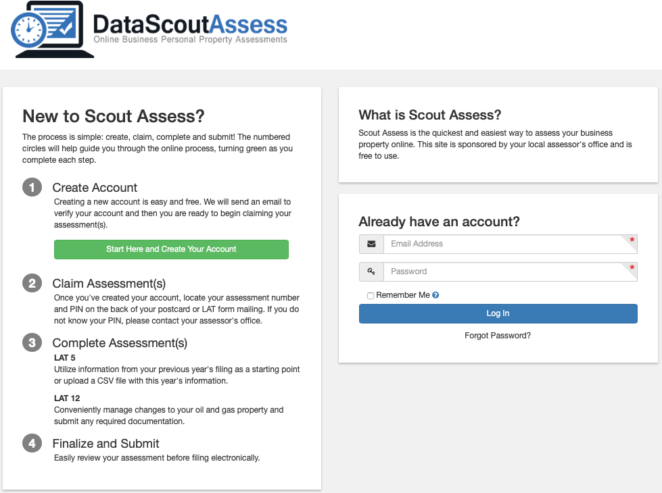
Task: Click Start Here and Create Your Account
Action: click(x=171, y=249)
